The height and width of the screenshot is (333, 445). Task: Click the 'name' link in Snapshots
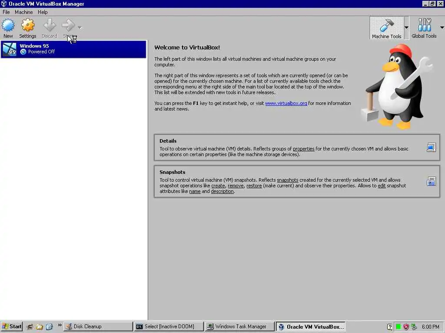(x=195, y=191)
